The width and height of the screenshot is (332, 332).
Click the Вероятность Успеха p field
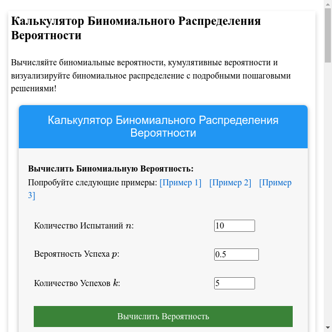236,255
